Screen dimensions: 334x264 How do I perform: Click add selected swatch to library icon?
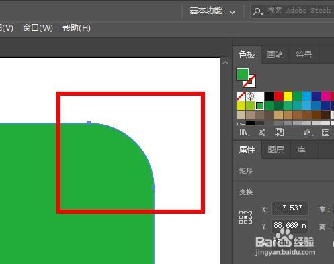pyautogui.click(x=279, y=133)
